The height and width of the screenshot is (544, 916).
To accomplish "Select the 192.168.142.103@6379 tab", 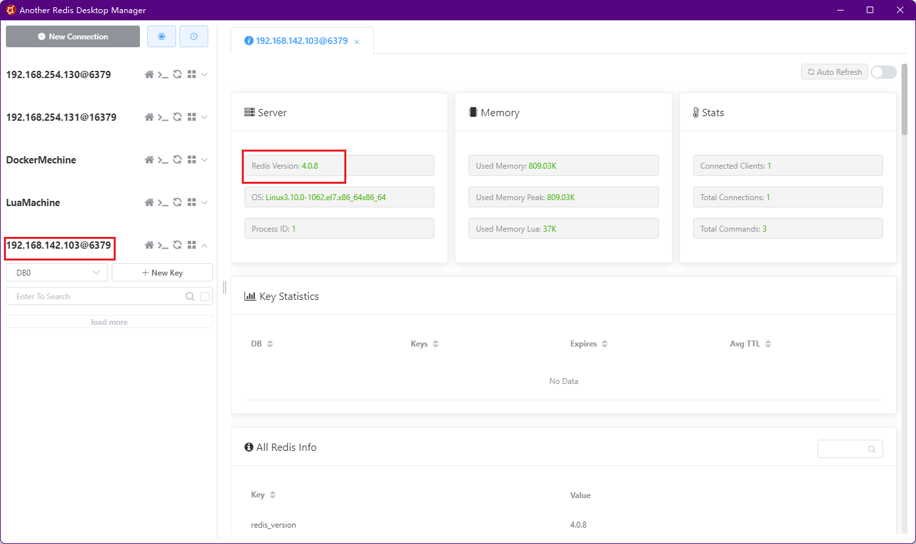I will click(302, 41).
